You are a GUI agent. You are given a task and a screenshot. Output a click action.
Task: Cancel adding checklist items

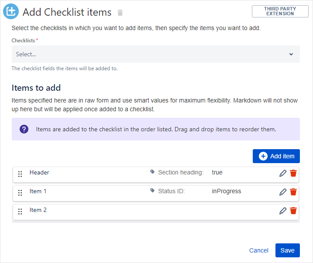(x=258, y=250)
